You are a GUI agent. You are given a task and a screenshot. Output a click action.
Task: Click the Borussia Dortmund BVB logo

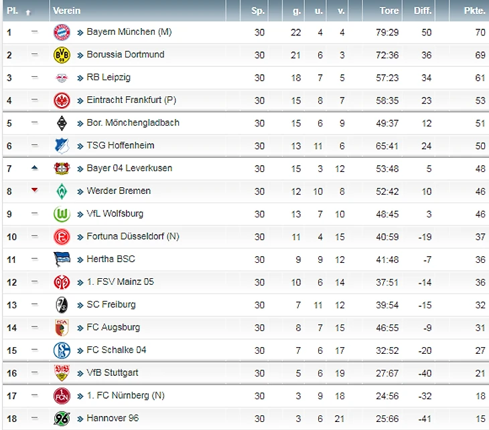(x=62, y=55)
